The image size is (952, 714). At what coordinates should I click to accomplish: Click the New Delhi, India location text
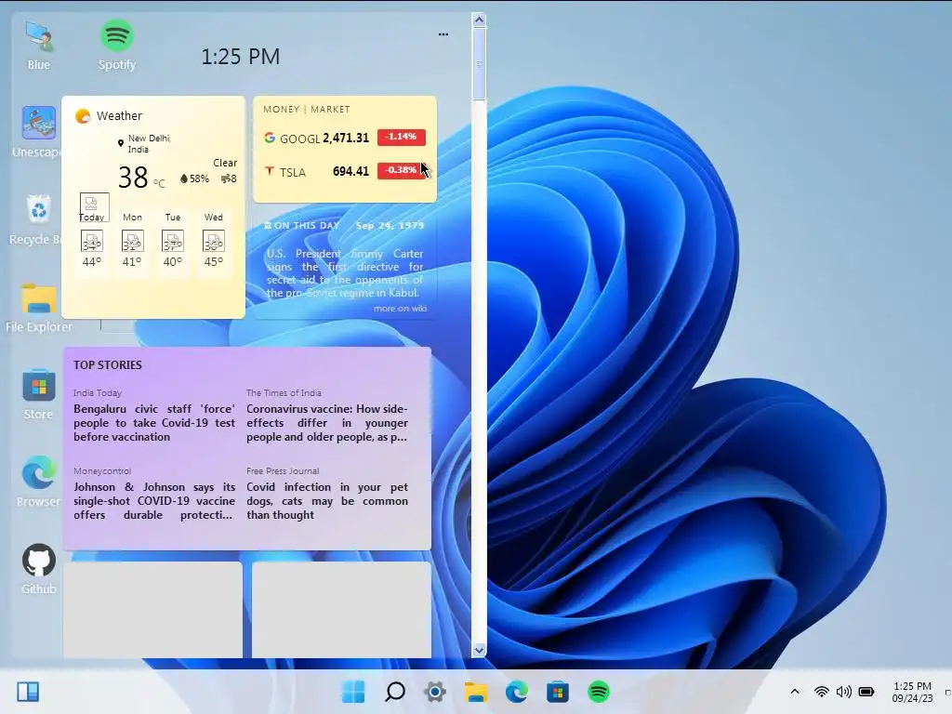point(149,143)
